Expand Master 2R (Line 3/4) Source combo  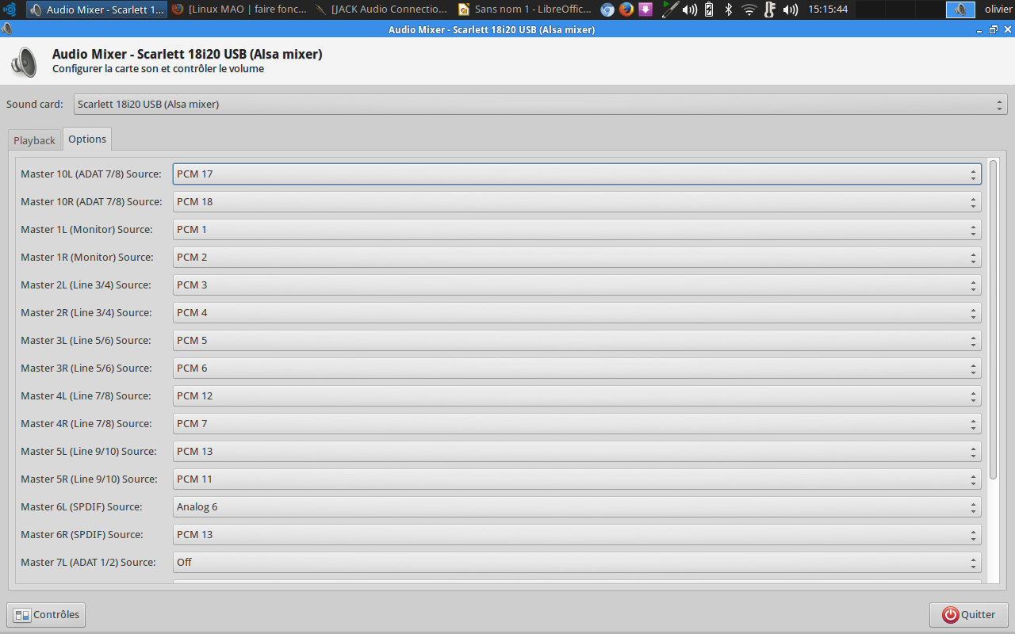pyautogui.click(x=577, y=312)
